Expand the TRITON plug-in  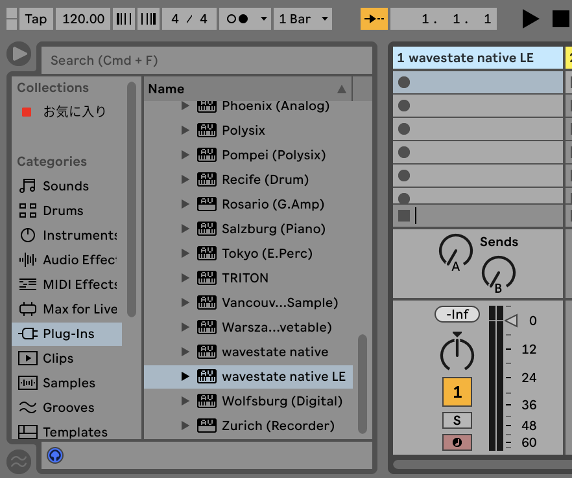[185, 278]
